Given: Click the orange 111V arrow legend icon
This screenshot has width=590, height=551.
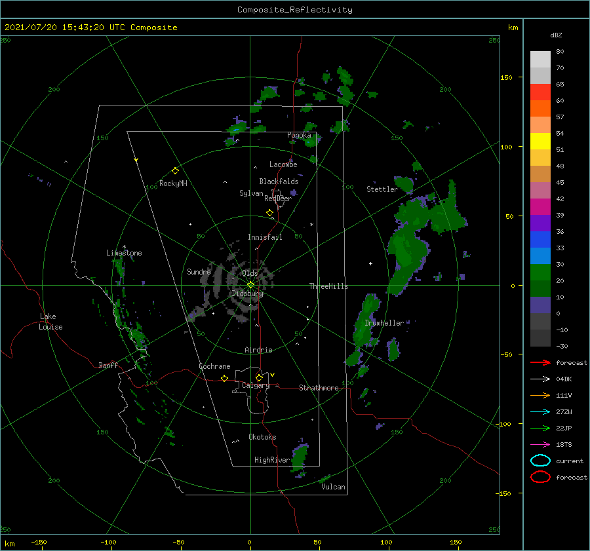Looking at the screenshot, I should coord(540,395).
